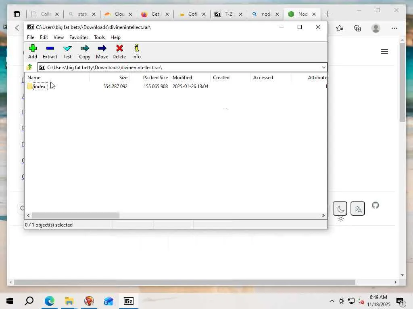Open 7-Zip from the taskbar
The width and height of the screenshot is (413, 309).
point(129,301)
